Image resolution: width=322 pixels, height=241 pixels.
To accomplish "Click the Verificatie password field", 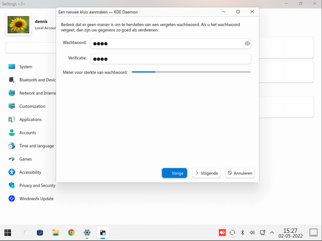I will [171, 59].
